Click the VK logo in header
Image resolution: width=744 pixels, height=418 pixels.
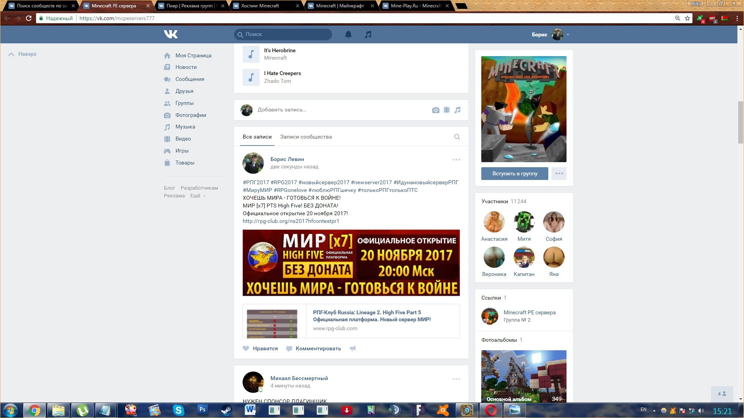click(x=170, y=34)
